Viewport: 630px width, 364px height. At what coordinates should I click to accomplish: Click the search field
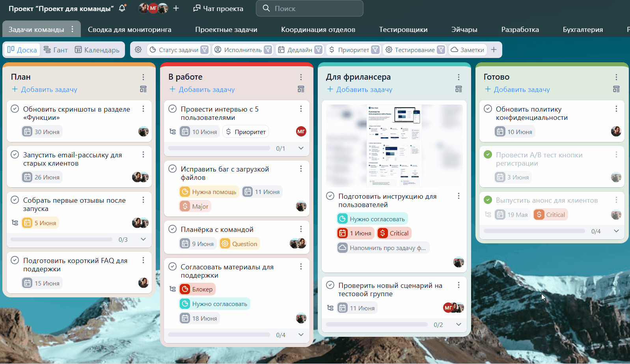[309, 8]
